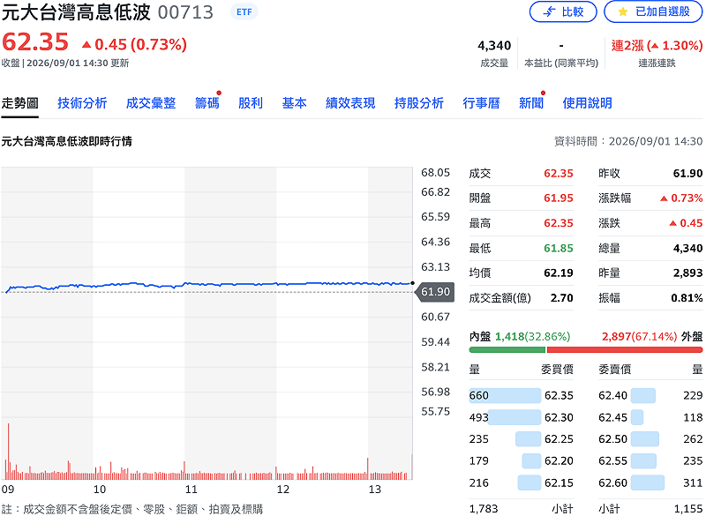Switch to the 技術分析 tab
The height and width of the screenshot is (516, 706).
click(82, 103)
